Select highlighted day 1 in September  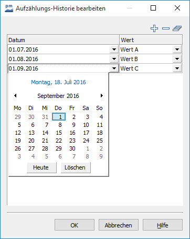(x=59, y=117)
